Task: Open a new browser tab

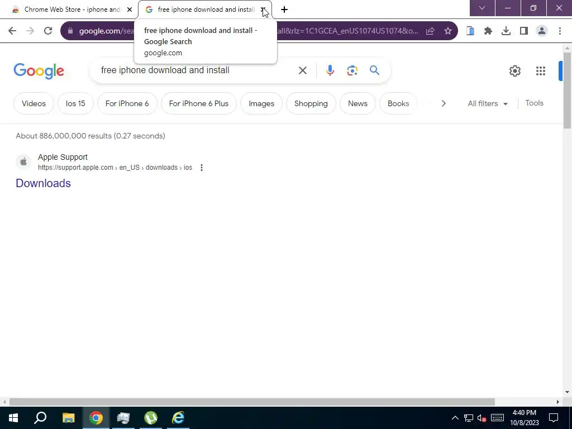Action: 284,9
